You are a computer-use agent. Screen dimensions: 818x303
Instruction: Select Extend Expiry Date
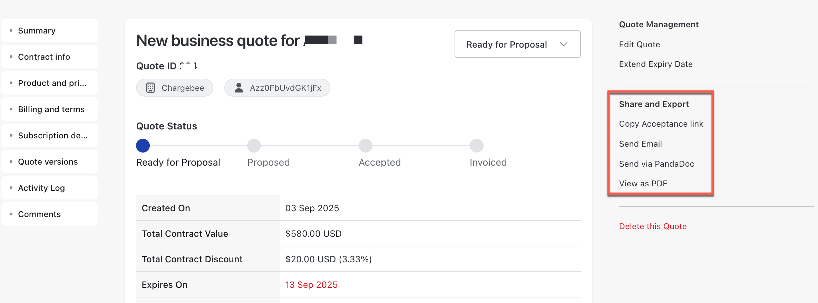655,64
